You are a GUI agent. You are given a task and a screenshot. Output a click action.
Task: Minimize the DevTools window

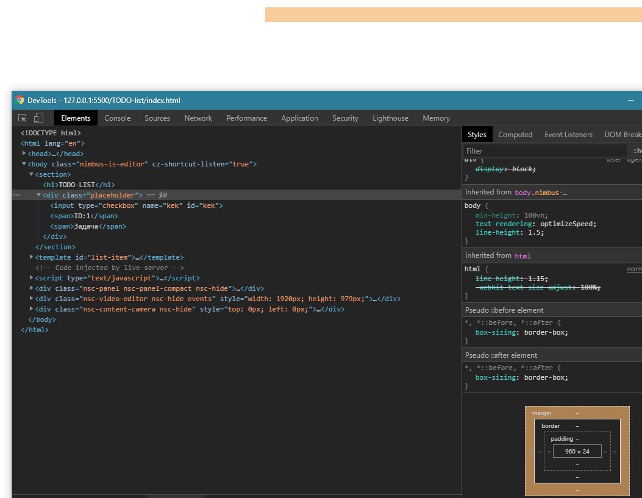click(631, 100)
